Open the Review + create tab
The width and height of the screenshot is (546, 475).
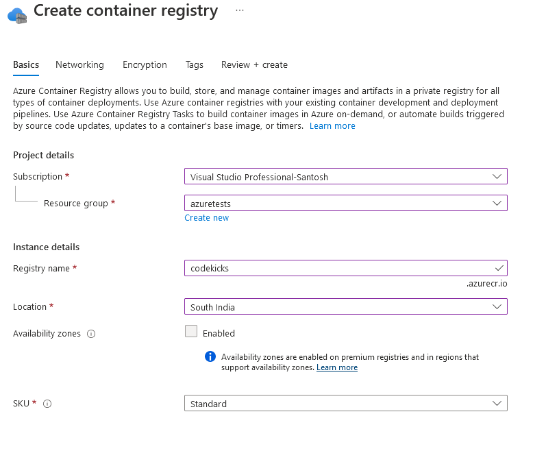(254, 65)
